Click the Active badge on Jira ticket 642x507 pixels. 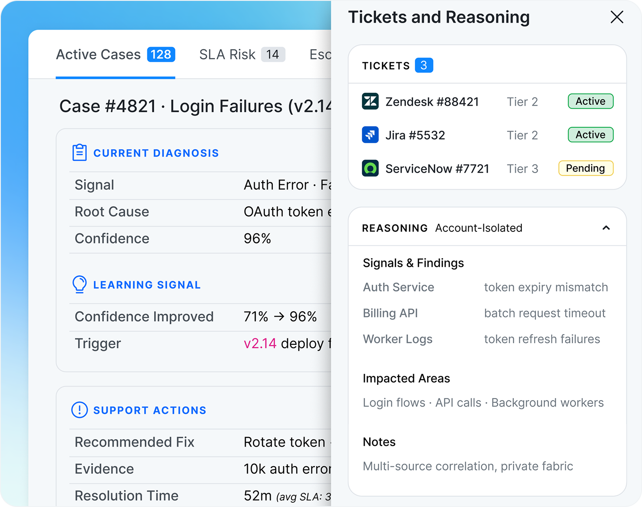590,135
